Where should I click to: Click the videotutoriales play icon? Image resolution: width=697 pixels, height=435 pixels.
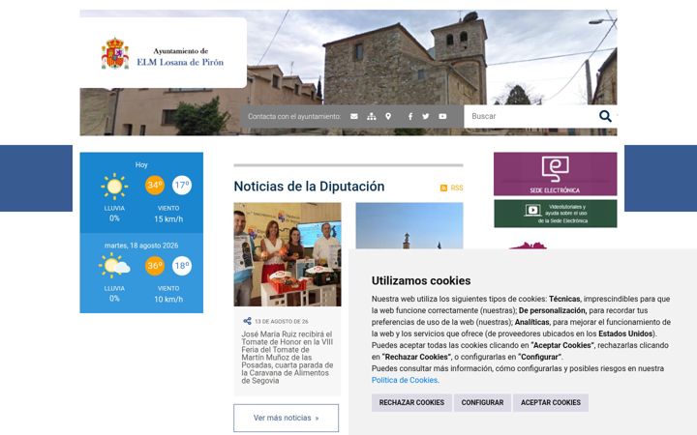(532, 211)
